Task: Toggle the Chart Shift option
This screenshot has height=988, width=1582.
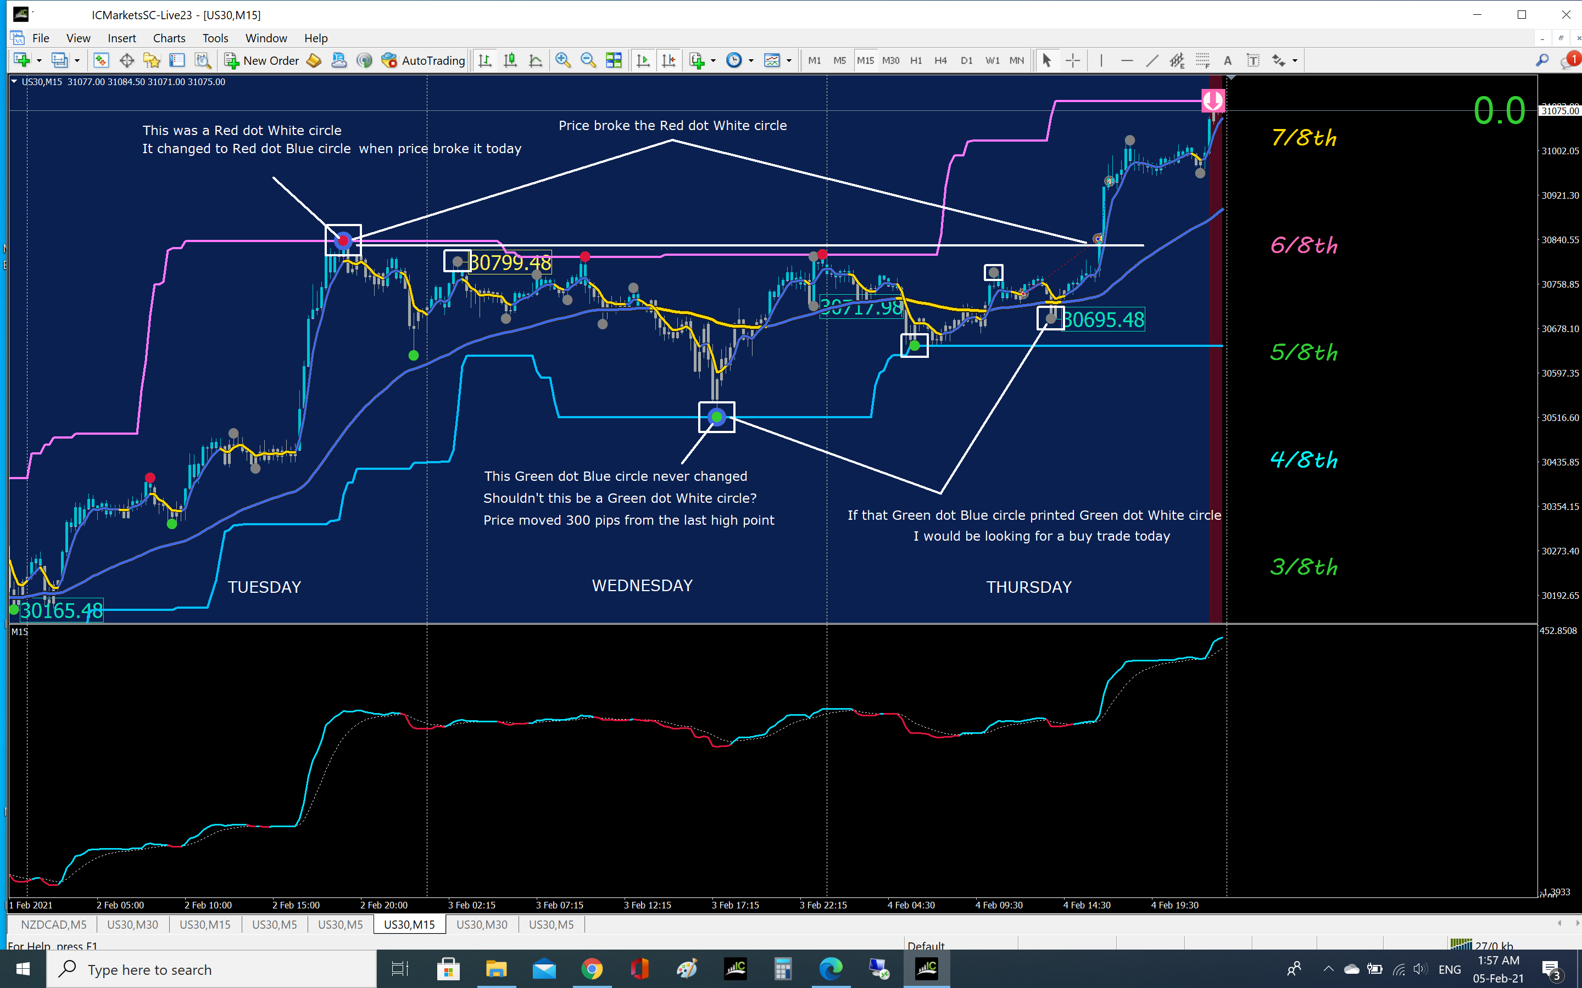Action: pyautogui.click(x=668, y=60)
